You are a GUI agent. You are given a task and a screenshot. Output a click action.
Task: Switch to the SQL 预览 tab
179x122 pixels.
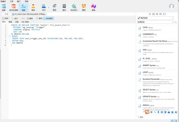point(25,22)
